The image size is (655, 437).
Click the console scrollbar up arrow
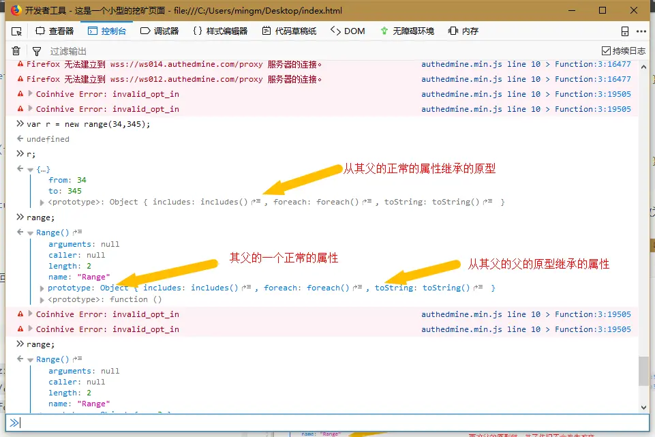(x=643, y=67)
